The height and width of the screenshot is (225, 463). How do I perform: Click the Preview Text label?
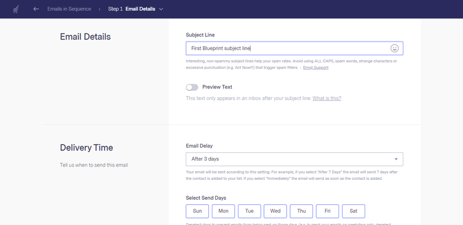coord(217,87)
